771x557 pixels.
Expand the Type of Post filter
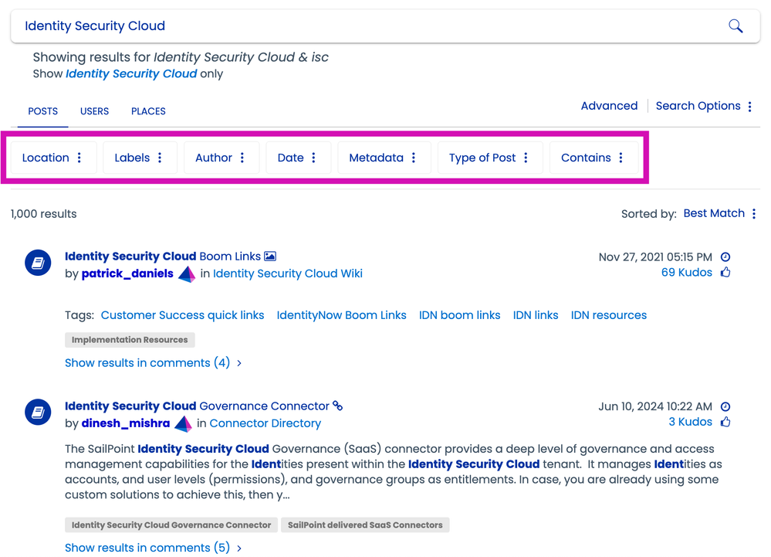point(489,158)
